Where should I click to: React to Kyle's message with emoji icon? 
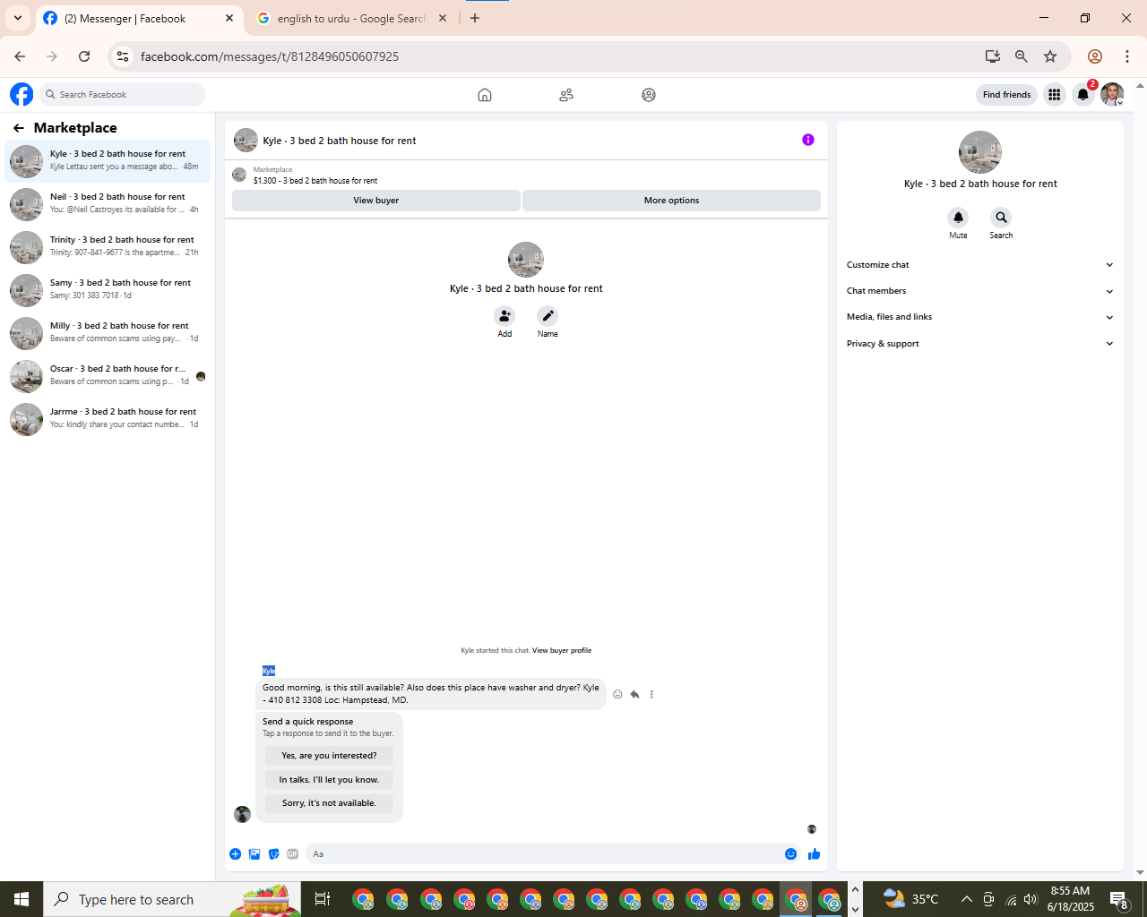point(617,694)
